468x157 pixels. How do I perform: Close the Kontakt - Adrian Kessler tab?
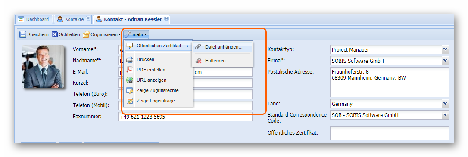(x=166, y=19)
